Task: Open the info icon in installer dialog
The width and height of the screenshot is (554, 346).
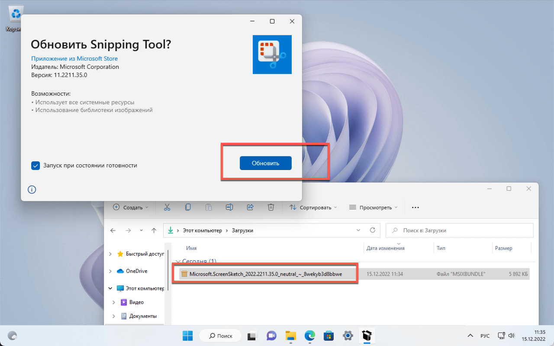Action: coord(32,189)
